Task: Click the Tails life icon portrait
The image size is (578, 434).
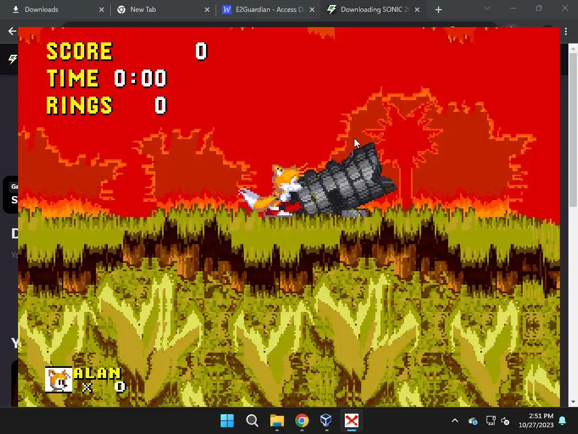Action: point(59,379)
